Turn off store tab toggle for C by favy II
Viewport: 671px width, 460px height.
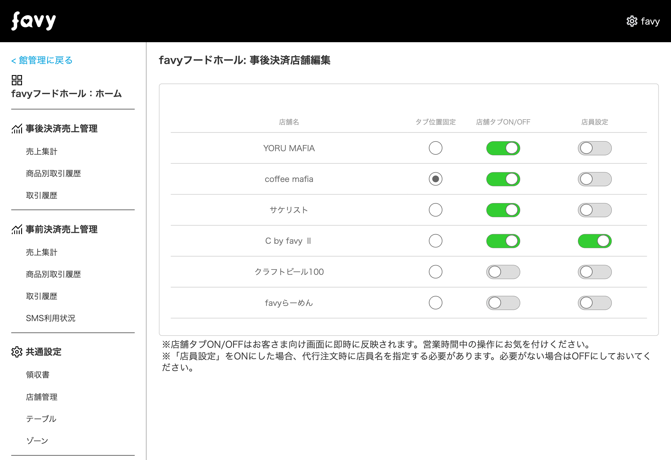pos(503,241)
